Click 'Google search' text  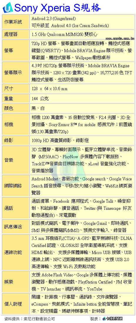[x=94, y=179]
